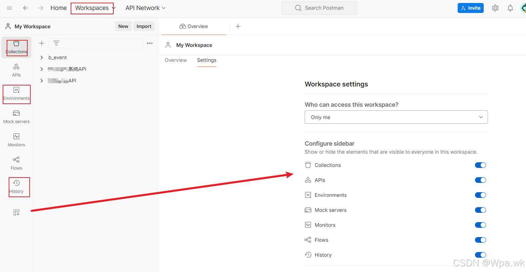Click the New button
The image size is (526, 272).
click(x=123, y=26)
